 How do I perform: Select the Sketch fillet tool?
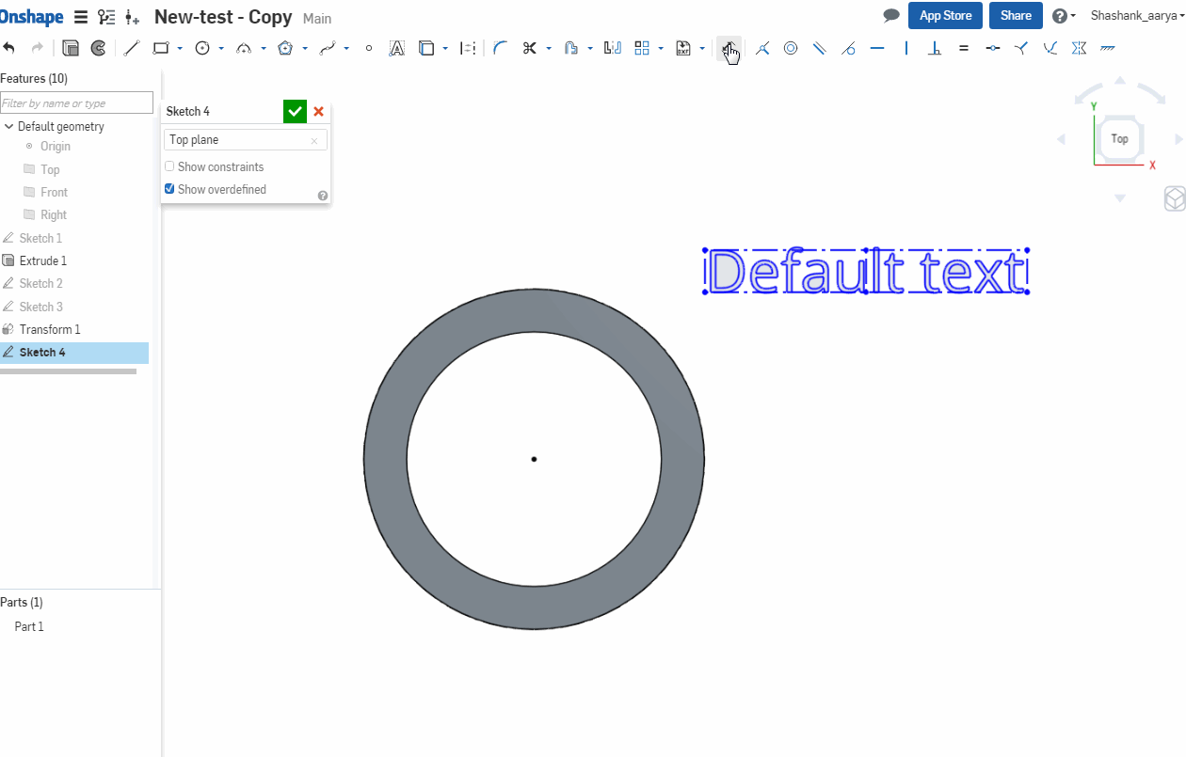click(x=499, y=47)
